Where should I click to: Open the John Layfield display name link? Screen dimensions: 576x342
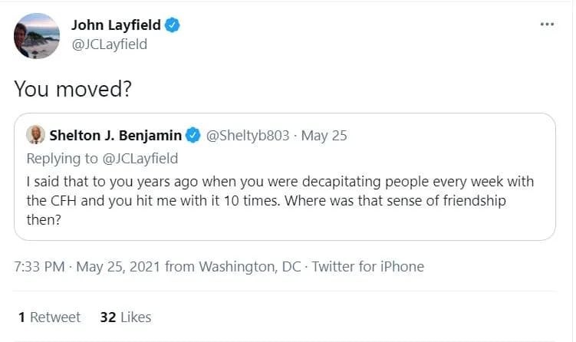(x=116, y=25)
